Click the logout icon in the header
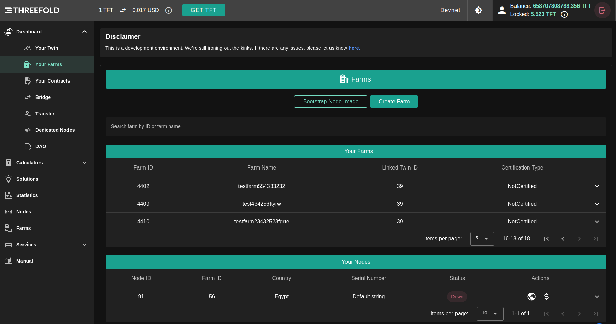The height and width of the screenshot is (324, 616). click(x=602, y=10)
